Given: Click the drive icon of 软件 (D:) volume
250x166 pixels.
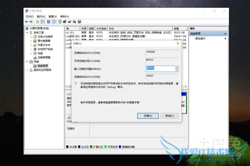Looking at the screenshot, I should pyautogui.click(x=67, y=37).
